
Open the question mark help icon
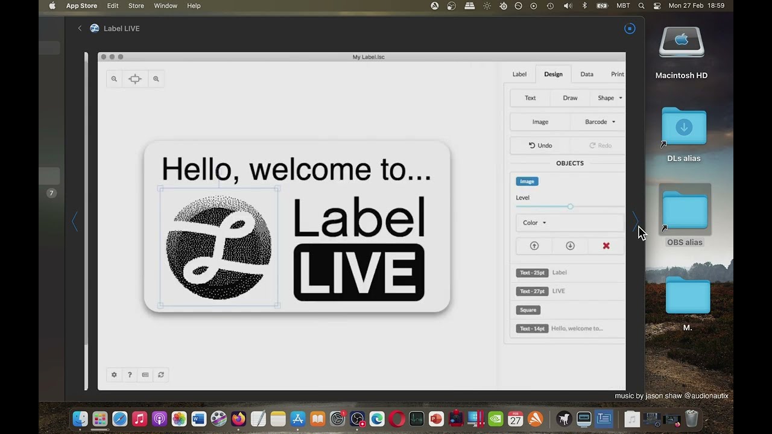coord(130,375)
